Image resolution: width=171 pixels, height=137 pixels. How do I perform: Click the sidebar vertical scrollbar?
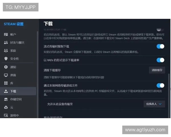click(x=38, y=74)
